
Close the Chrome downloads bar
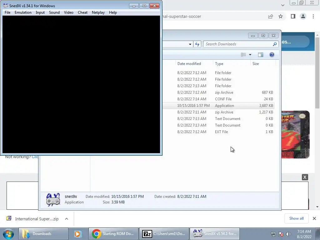(314, 218)
